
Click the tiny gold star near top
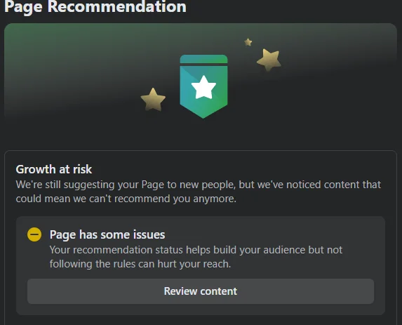(248, 42)
